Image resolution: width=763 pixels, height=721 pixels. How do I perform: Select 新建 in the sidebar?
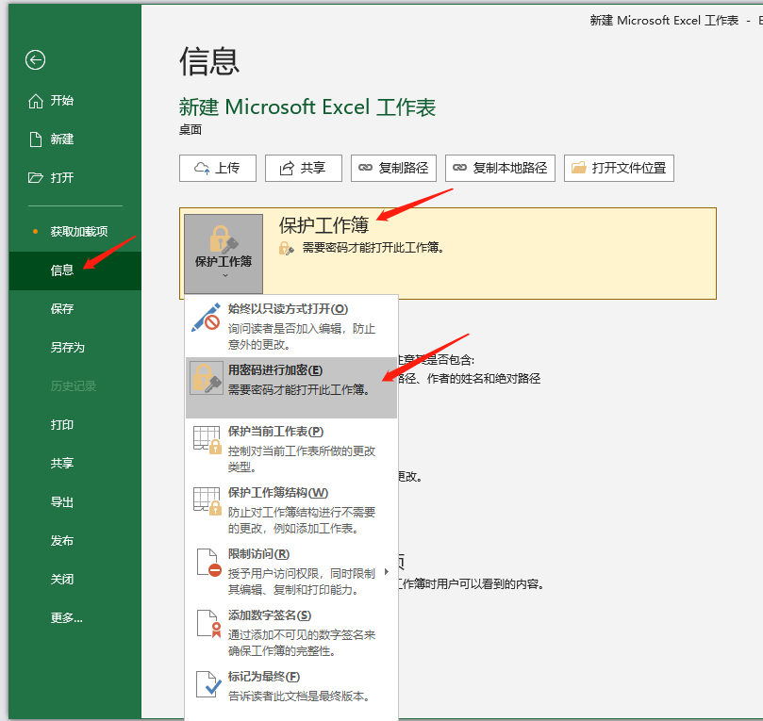[75, 139]
